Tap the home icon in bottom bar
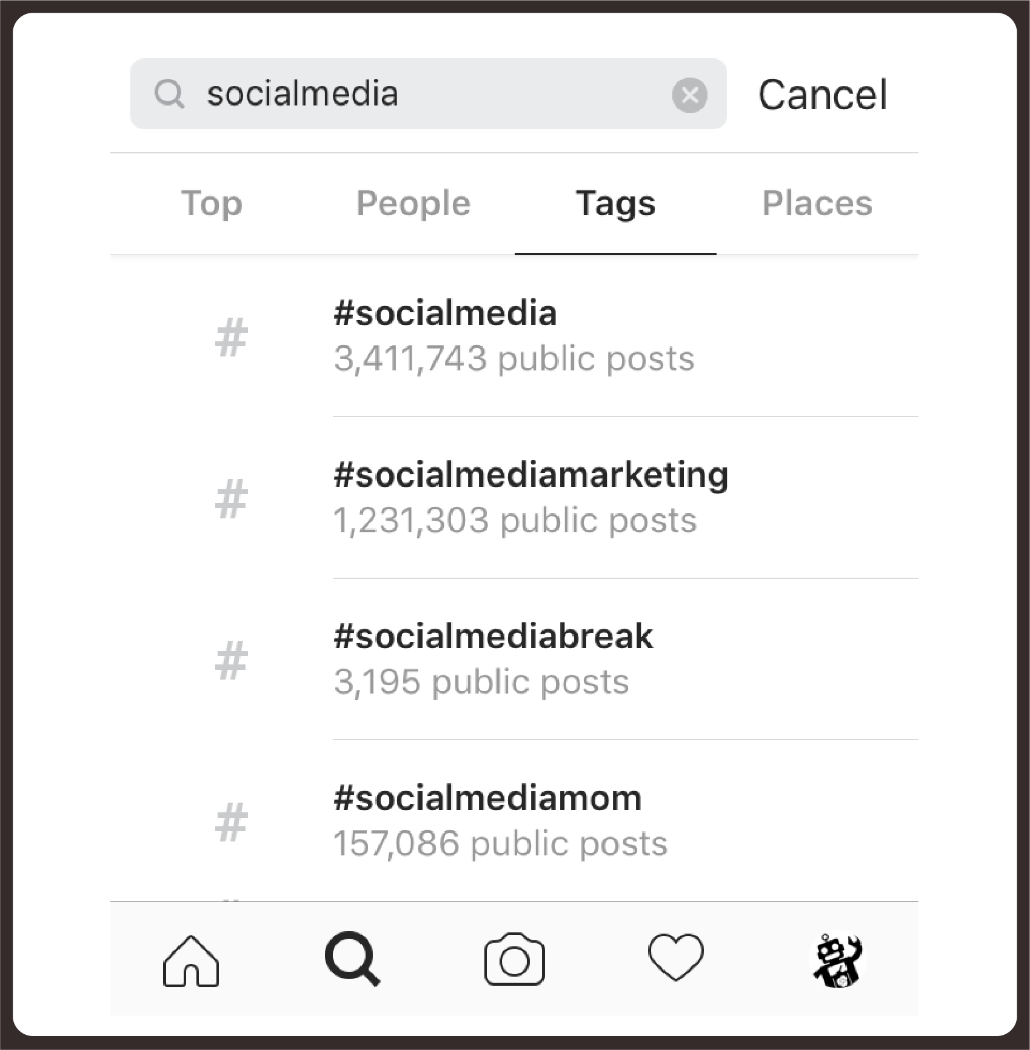The image size is (1030, 1050). (190, 961)
